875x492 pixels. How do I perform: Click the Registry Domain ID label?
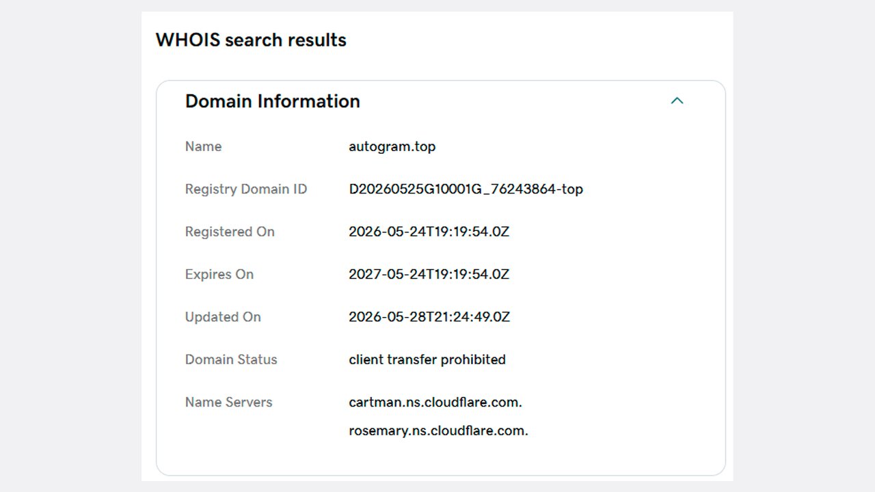(x=246, y=189)
